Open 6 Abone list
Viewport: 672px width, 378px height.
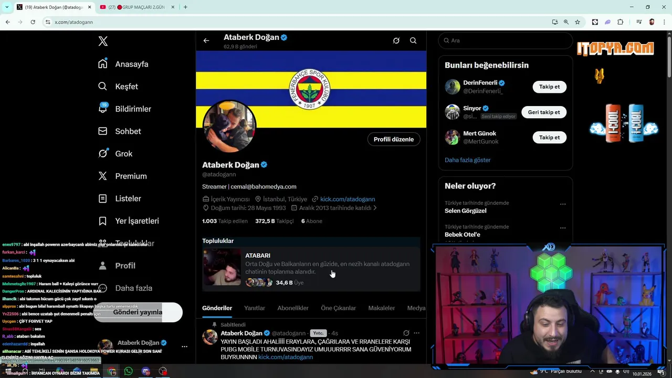(312, 221)
